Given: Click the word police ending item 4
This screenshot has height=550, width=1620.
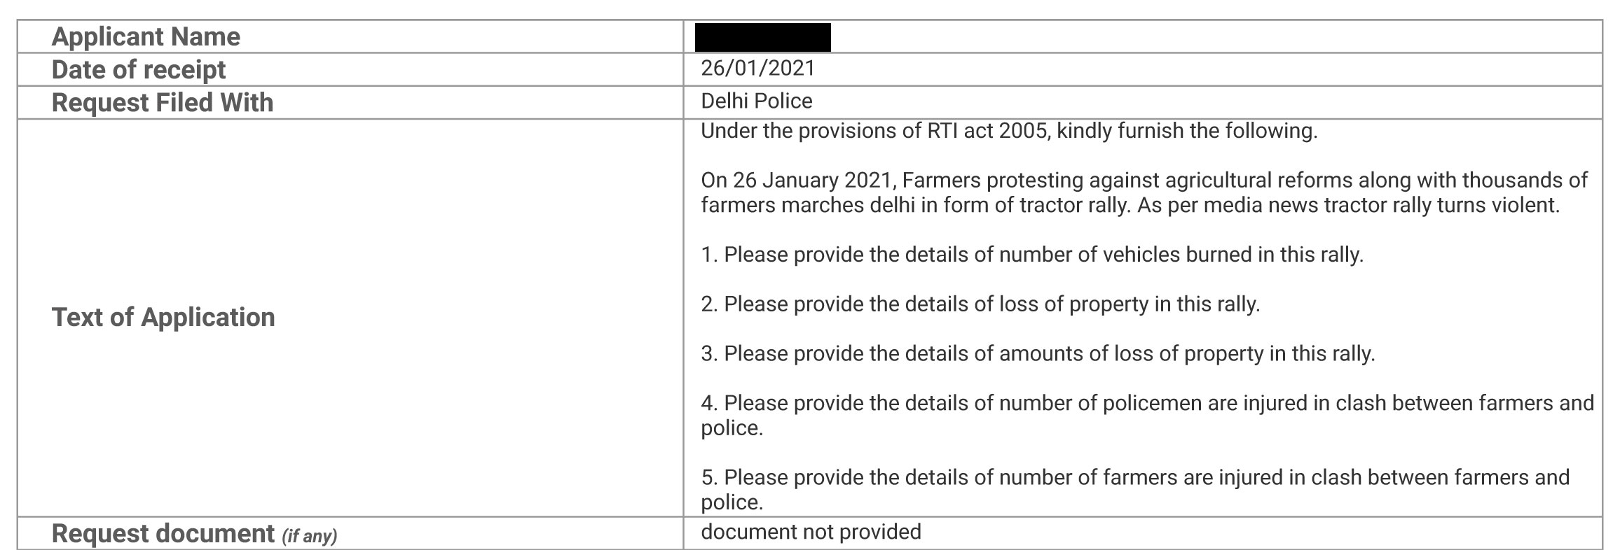Looking at the screenshot, I should tap(732, 428).
